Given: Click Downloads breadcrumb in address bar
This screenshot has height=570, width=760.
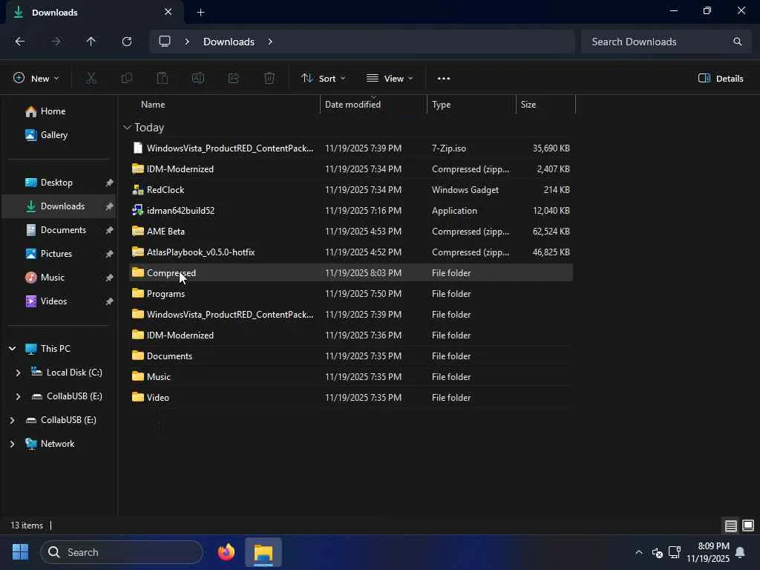Looking at the screenshot, I should pos(229,42).
